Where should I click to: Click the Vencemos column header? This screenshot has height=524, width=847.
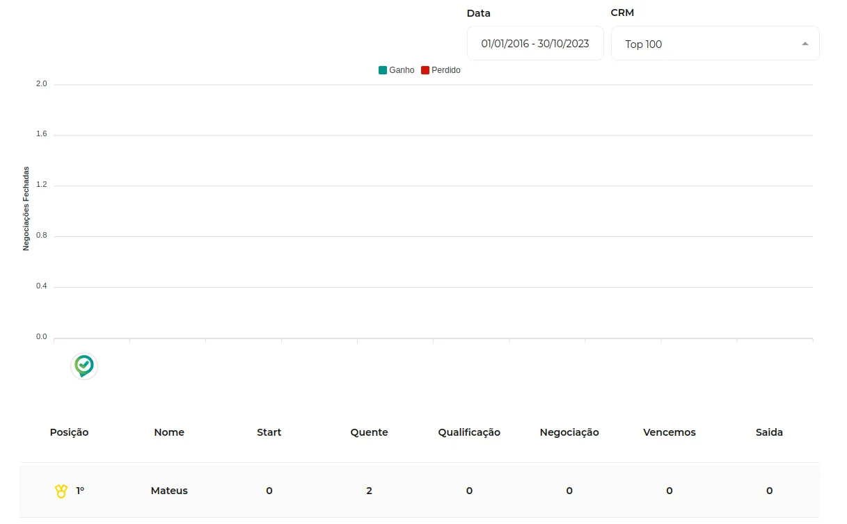coord(670,432)
